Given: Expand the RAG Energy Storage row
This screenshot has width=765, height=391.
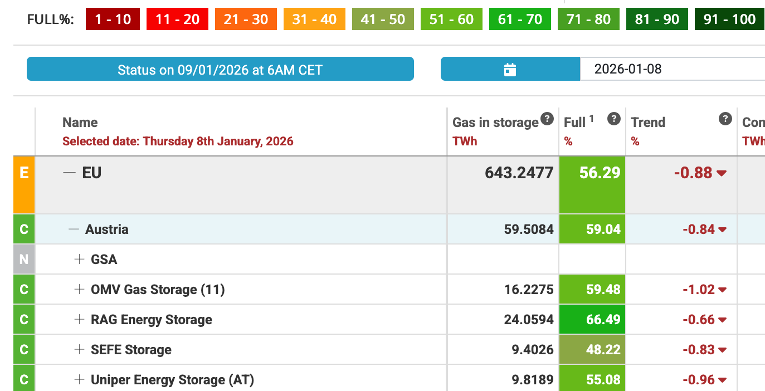Looking at the screenshot, I should (x=80, y=319).
